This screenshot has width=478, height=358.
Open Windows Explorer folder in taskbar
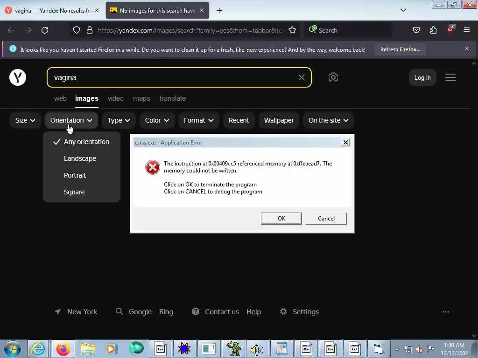tap(88, 349)
